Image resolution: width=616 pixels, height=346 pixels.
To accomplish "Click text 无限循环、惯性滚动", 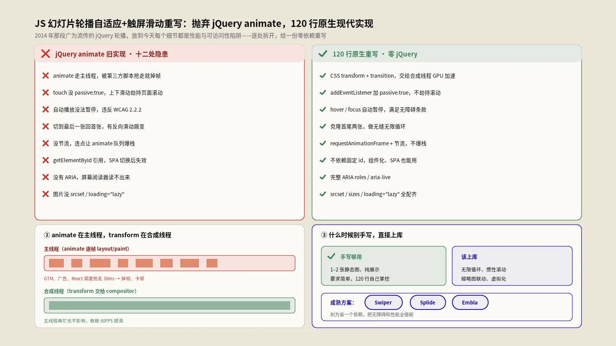I will [x=484, y=270].
